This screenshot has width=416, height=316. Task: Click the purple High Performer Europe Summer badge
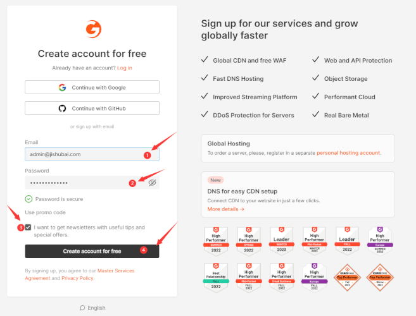click(380, 240)
